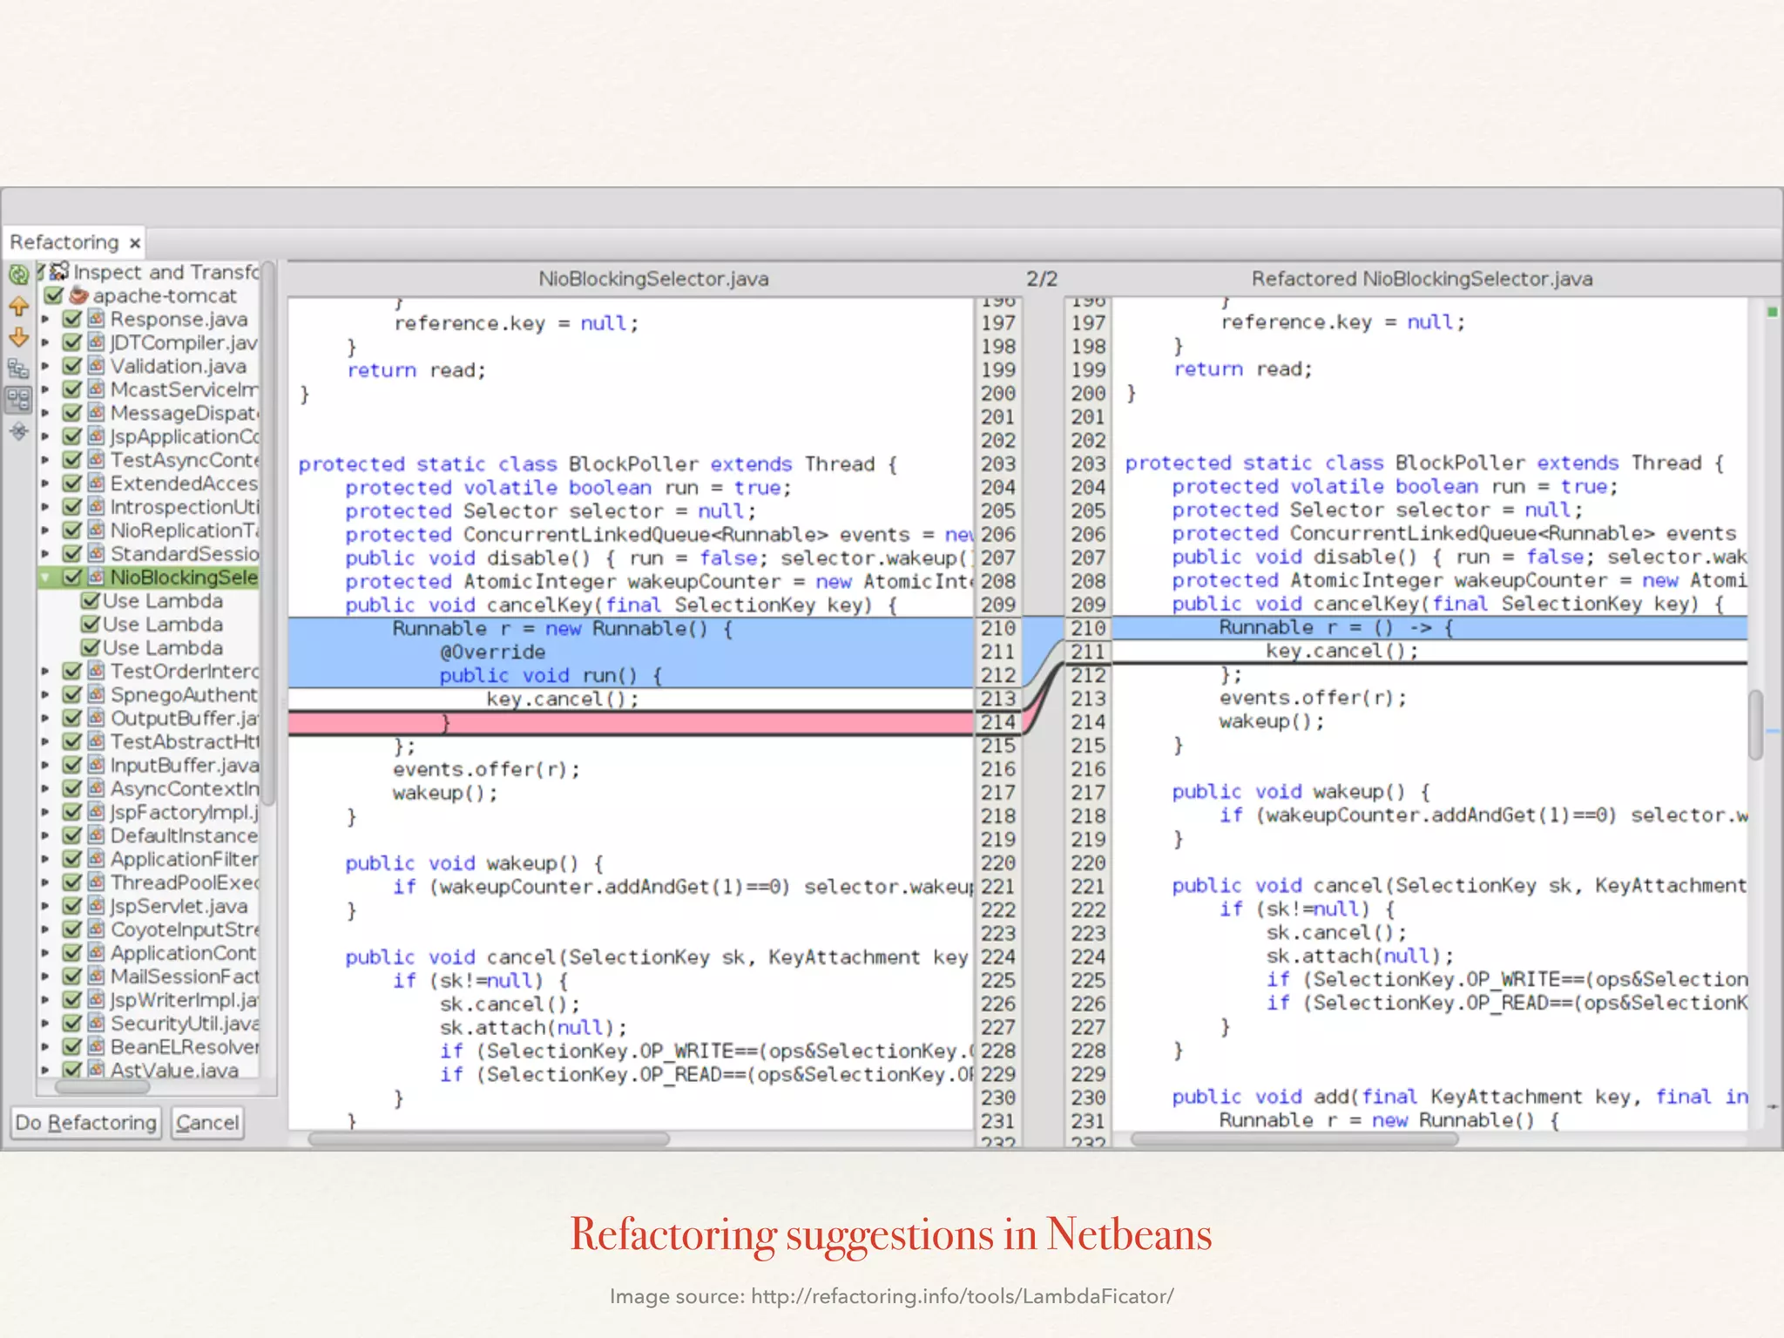Close the Refactoring tab
Viewport: 1784px width, 1338px height.
(x=135, y=243)
